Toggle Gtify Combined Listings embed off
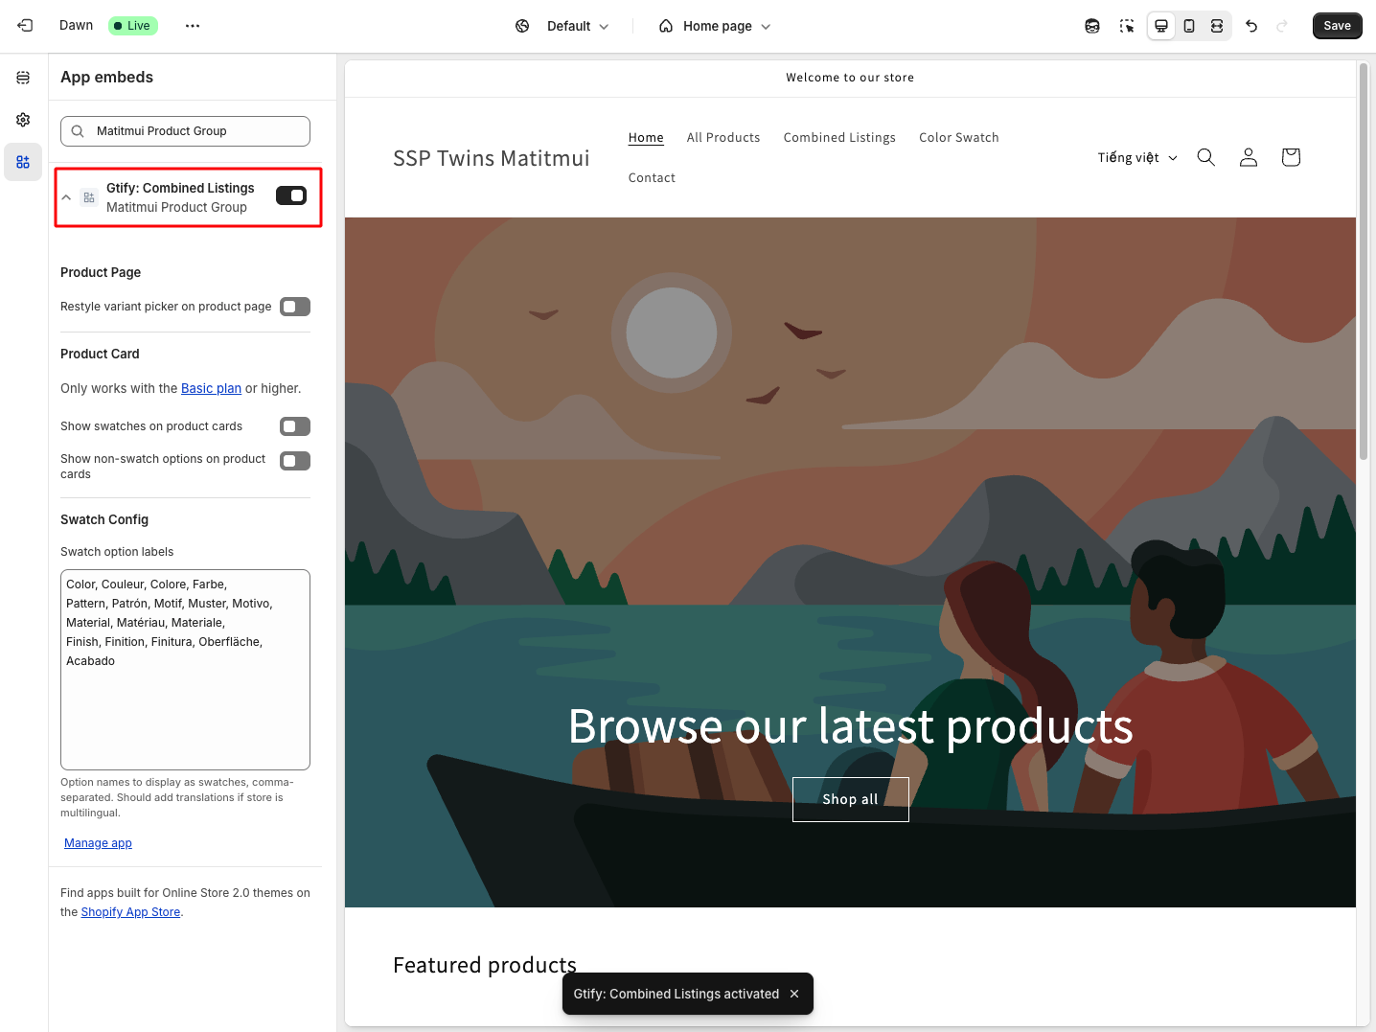Image resolution: width=1376 pixels, height=1032 pixels. [x=291, y=195]
